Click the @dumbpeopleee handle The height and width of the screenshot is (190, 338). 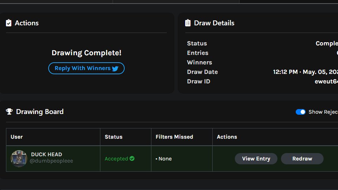click(51, 161)
